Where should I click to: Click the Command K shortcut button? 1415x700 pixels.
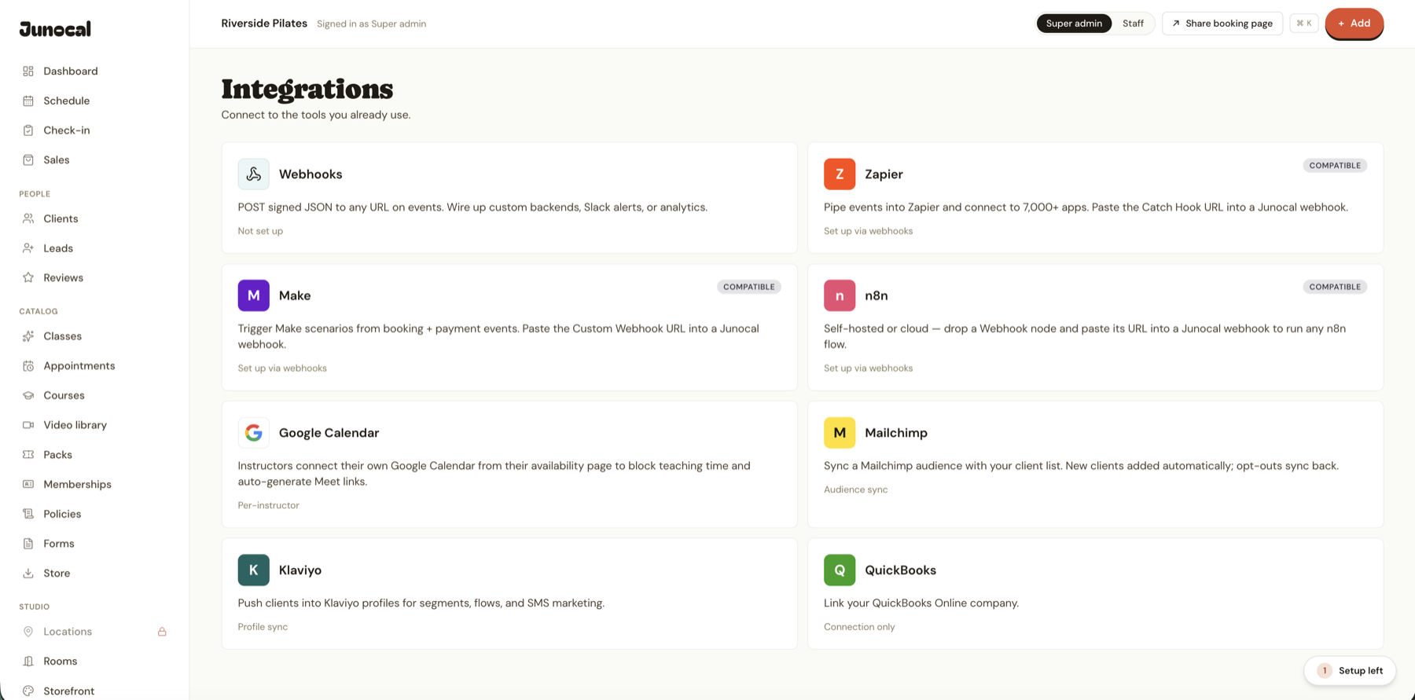(x=1304, y=24)
